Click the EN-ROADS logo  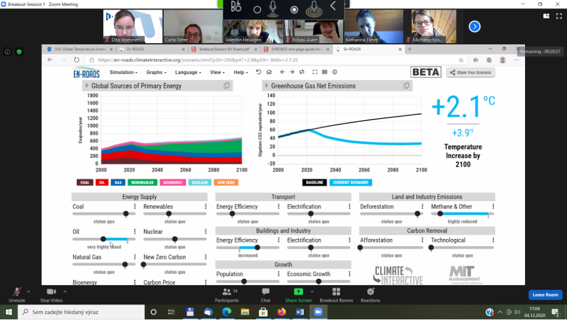click(x=86, y=73)
